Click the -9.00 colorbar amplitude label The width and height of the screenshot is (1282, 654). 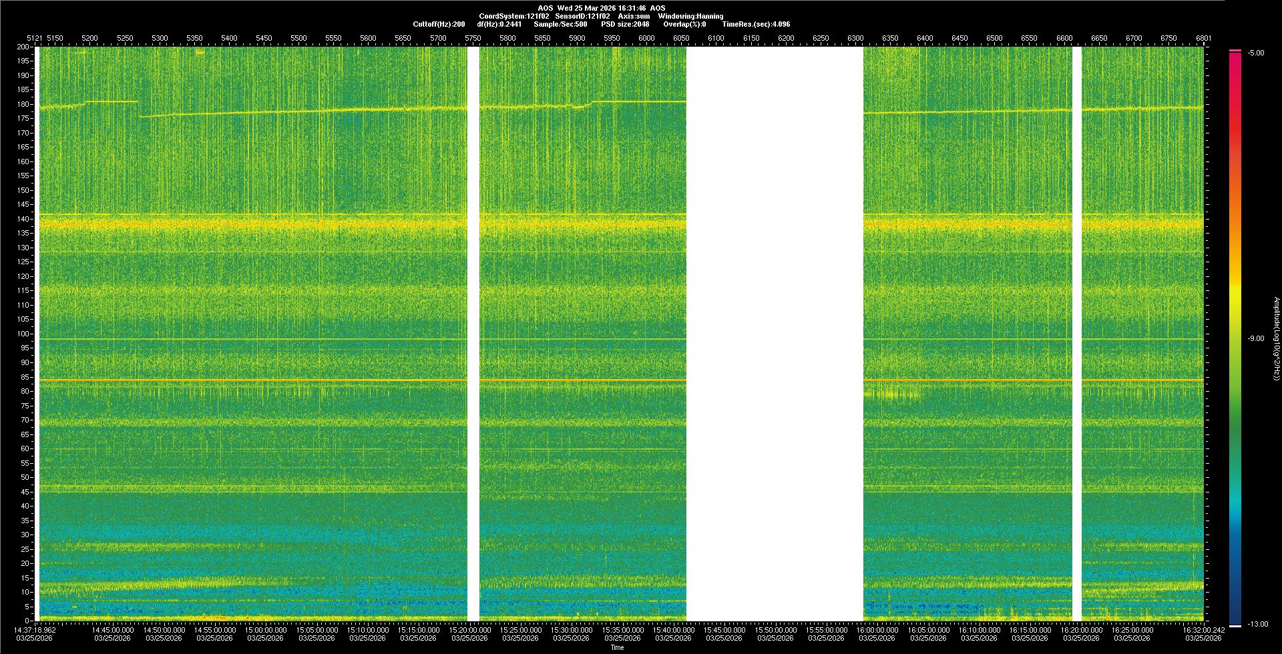click(x=1255, y=338)
